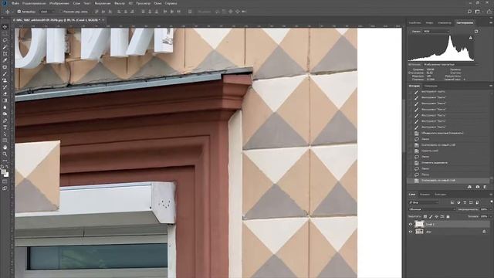The height and width of the screenshot is (278, 494).
Task: Click the Слой 1 layer thumbnail
Action: coord(419,224)
